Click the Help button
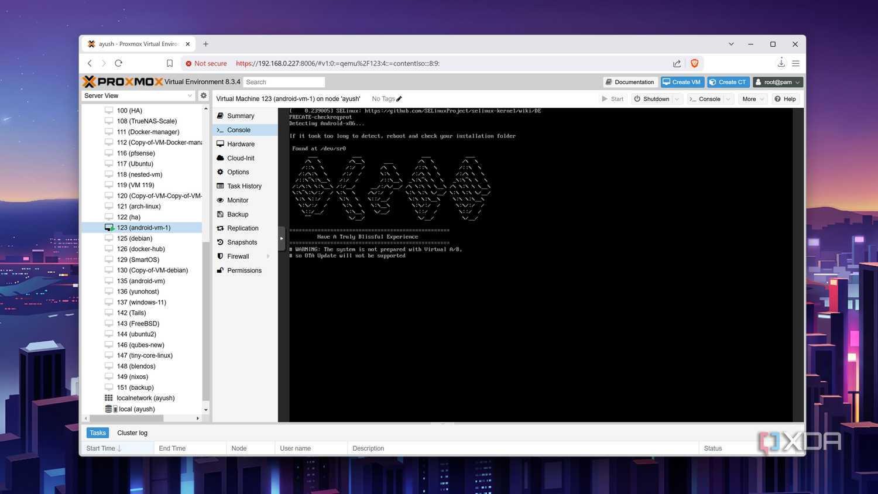 click(786, 99)
